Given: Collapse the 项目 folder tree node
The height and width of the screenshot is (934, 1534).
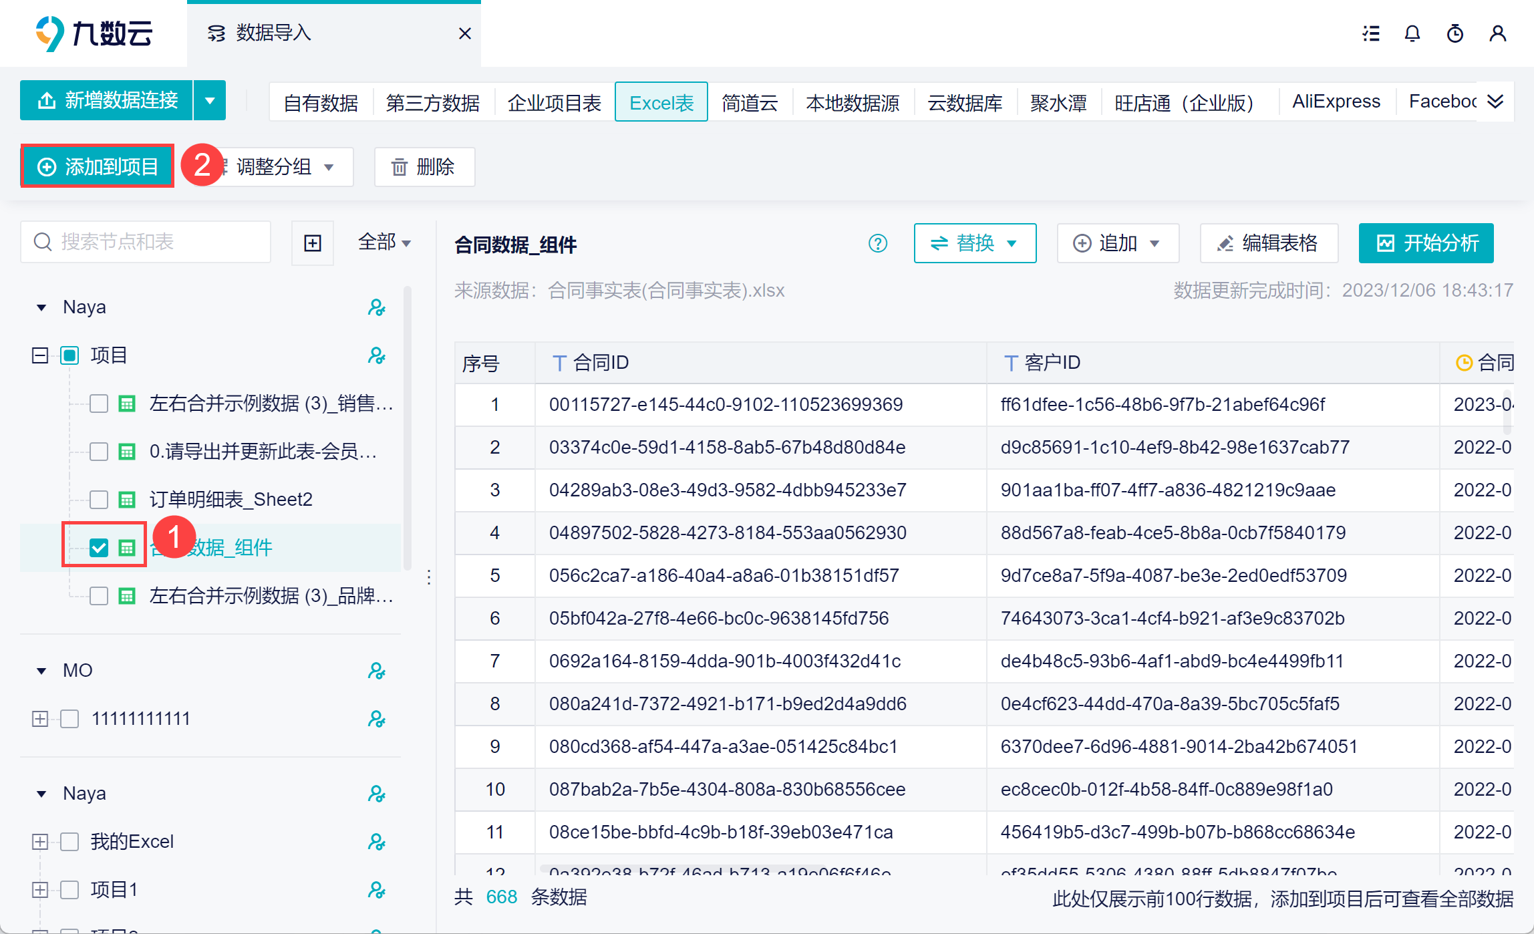Looking at the screenshot, I should 40,355.
